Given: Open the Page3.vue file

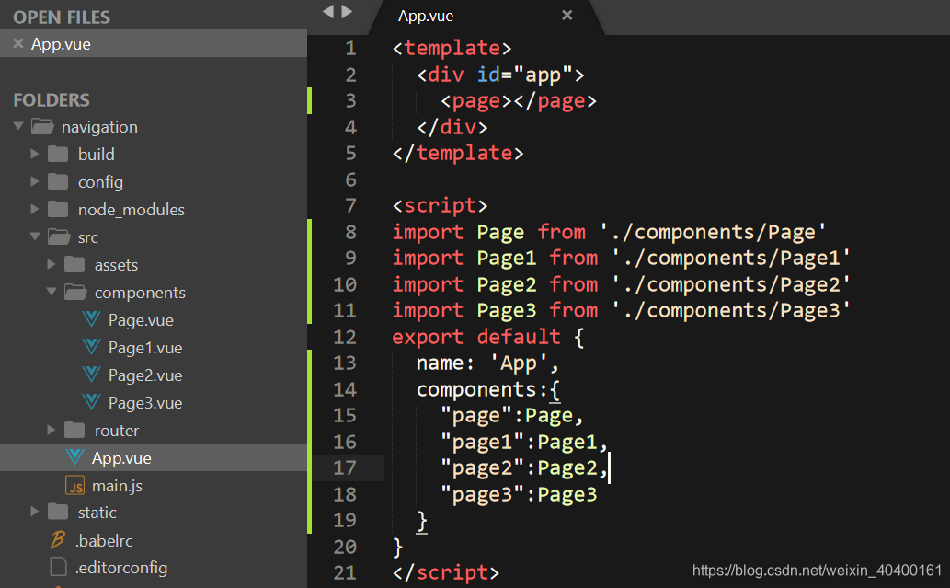Looking at the screenshot, I should click(144, 403).
